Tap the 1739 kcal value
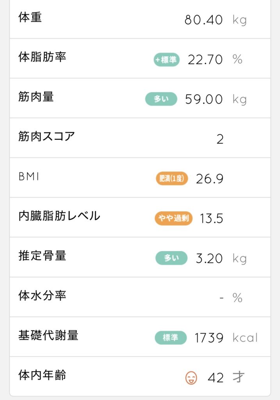 tap(209, 338)
